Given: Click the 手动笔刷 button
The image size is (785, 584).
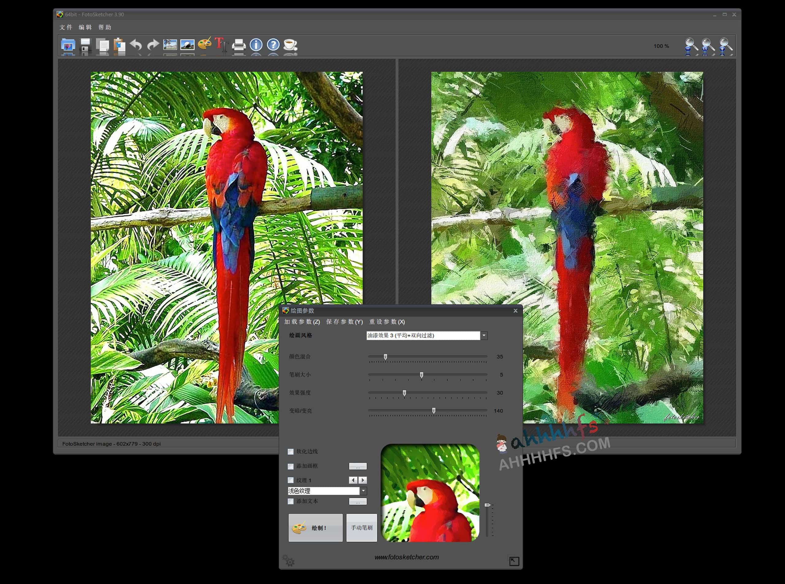Looking at the screenshot, I should [362, 528].
